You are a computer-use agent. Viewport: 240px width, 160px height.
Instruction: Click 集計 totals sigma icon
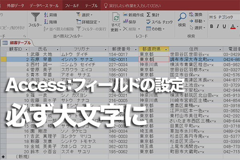(x=148, y=15)
